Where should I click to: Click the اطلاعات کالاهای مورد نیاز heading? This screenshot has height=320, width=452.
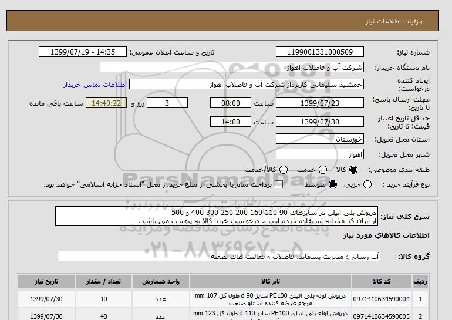[386, 235]
